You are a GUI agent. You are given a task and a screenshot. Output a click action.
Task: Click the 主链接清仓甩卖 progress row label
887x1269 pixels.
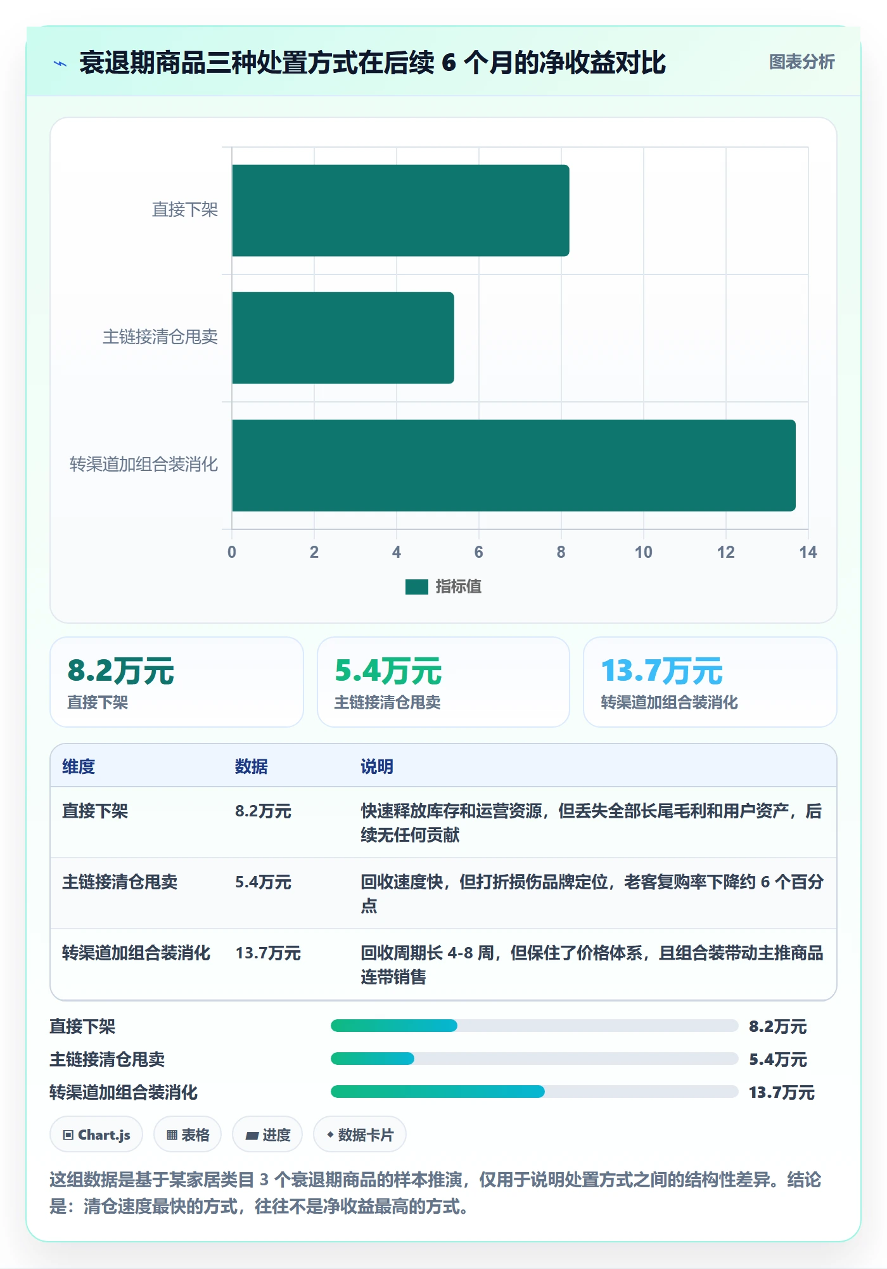pyautogui.click(x=107, y=1059)
